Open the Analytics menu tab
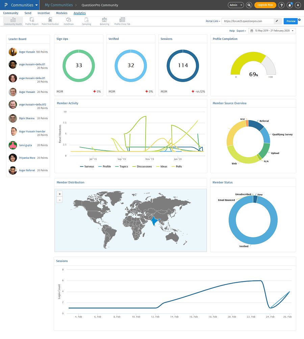304x339 pixels. 80,13
